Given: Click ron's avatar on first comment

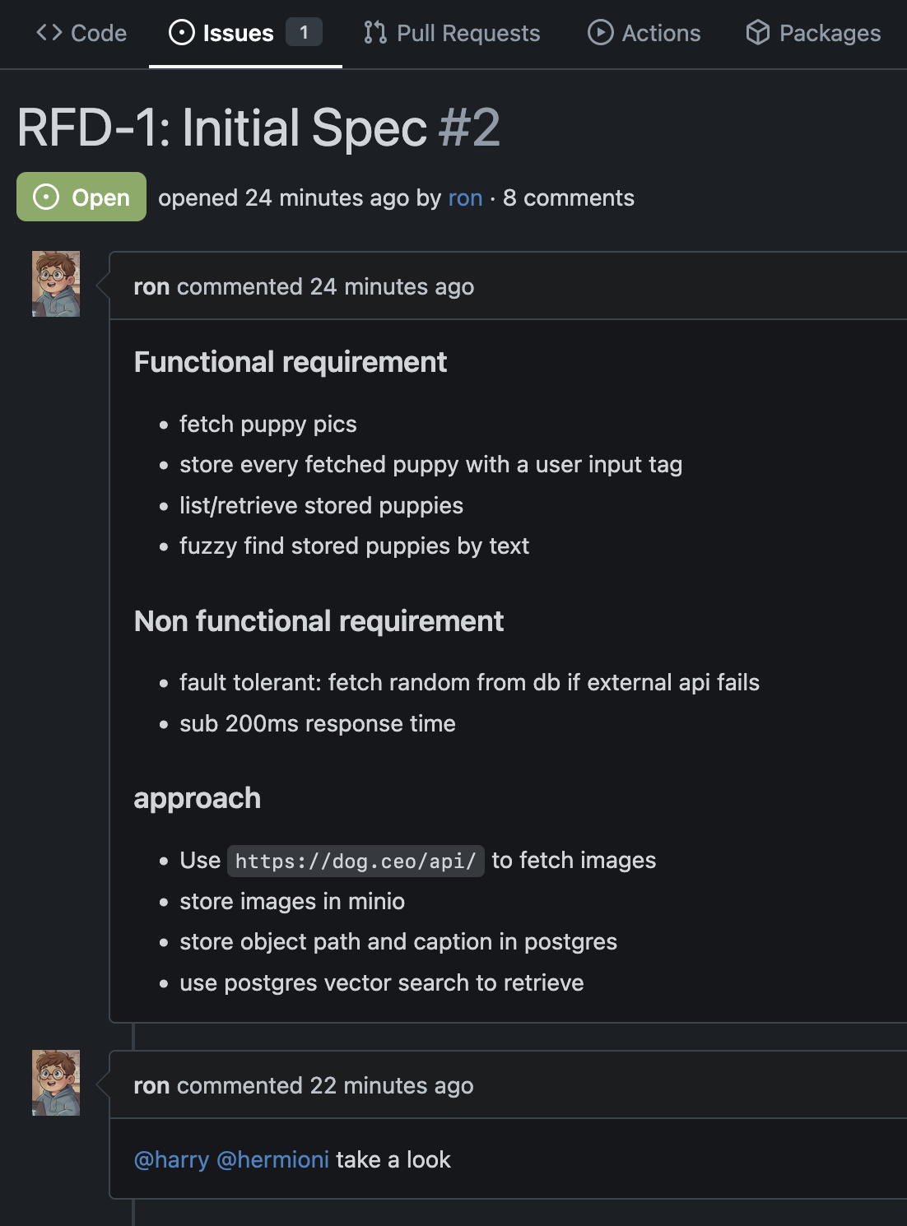Looking at the screenshot, I should click(x=56, y=284).
